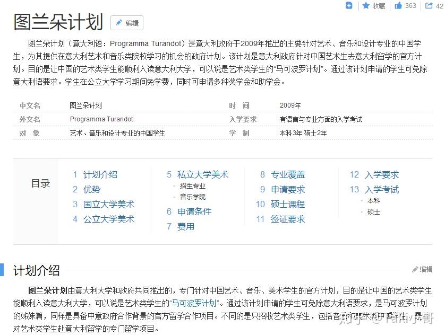This screenshot has height=336, width=445.
Task: Click the 目录 contents label
Action: click(x=40, y=183)
